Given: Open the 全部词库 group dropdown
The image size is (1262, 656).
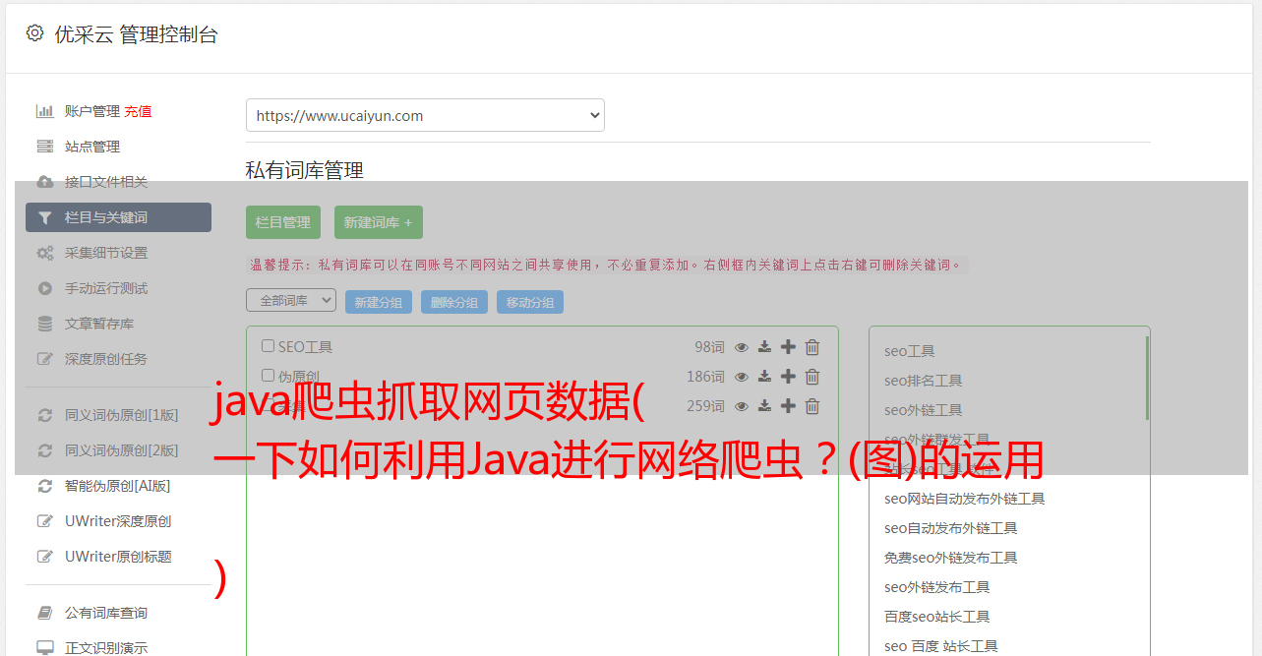Looking at the screenshot, I should point(291,300).
